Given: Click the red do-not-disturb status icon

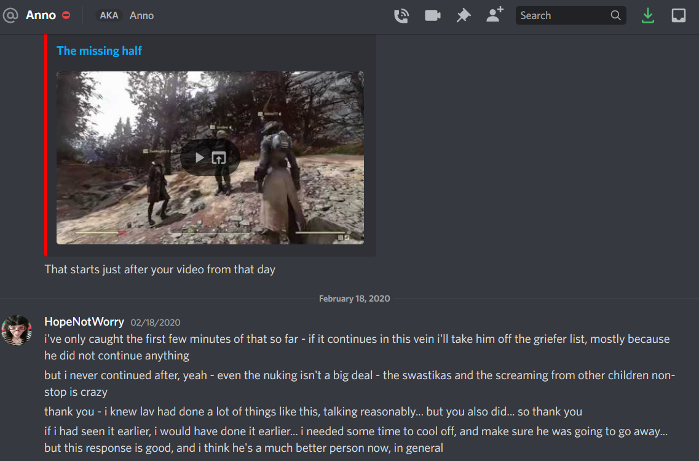Looking at the screenshot, I should pyautogui.click(x=66, y=15).
